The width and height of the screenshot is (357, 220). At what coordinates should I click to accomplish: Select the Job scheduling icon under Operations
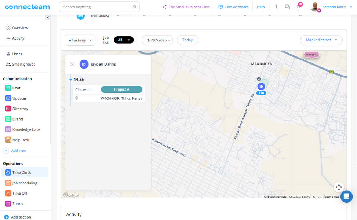click(8, 183)
